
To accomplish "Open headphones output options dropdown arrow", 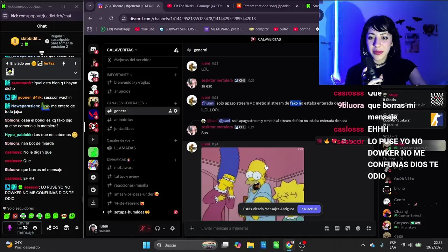I will point(164,228).
